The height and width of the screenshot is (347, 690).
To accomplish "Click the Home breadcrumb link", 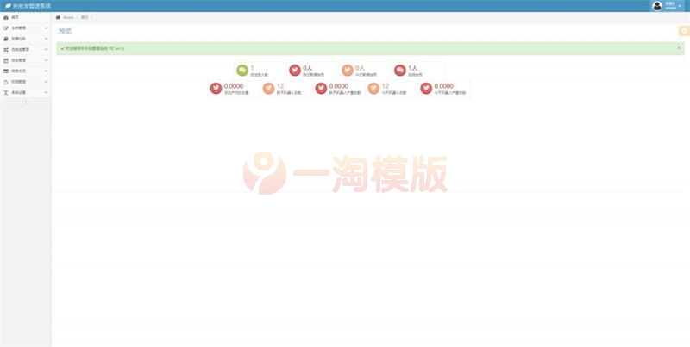I will pos(67,17).
